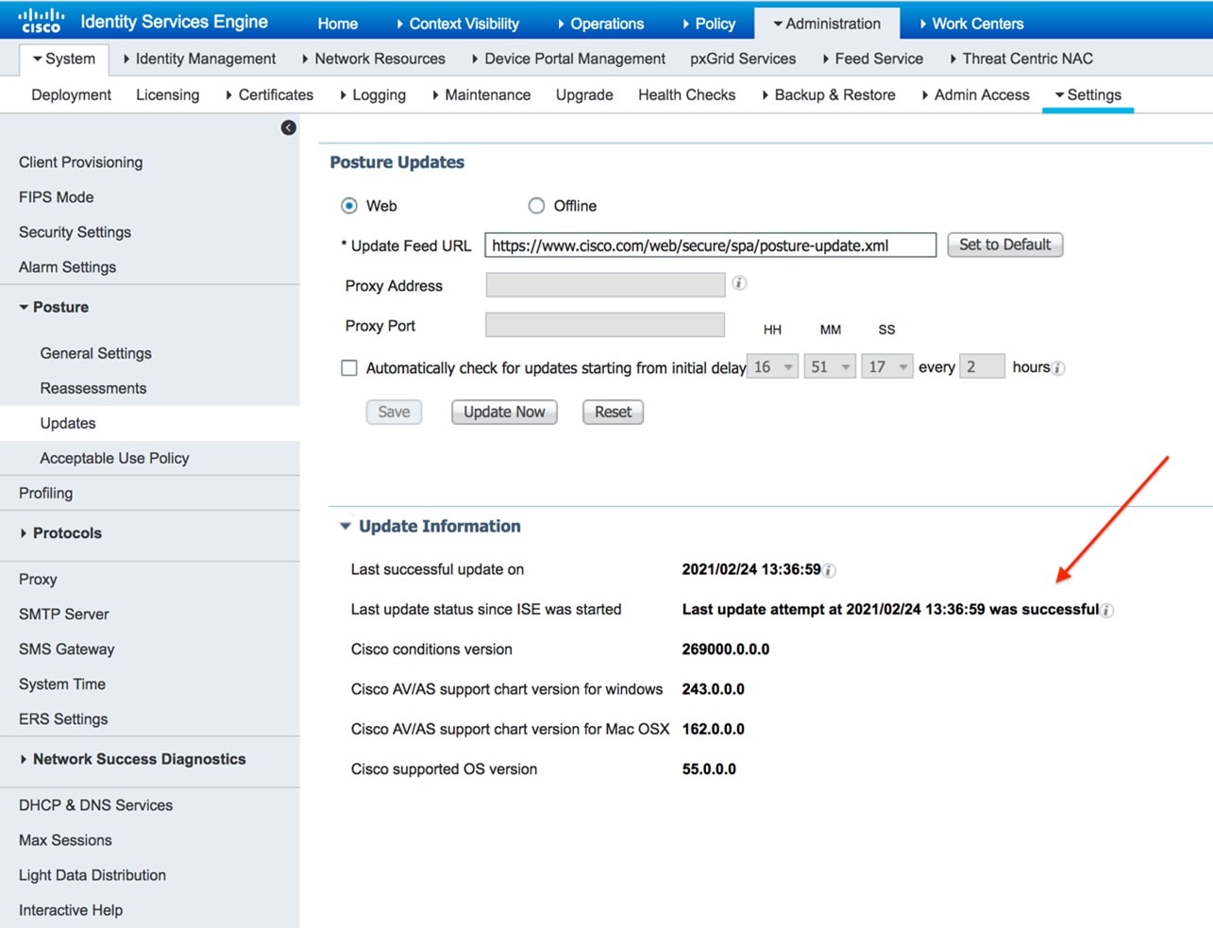Open the HH initial delay dropdown
1213x928 pixels.
[x=772, y=366]
